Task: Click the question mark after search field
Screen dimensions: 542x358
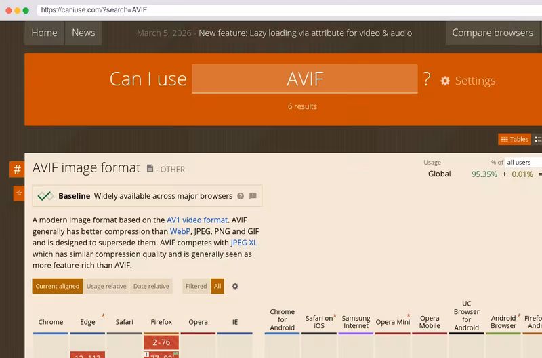Action: [x=427, y=79]
